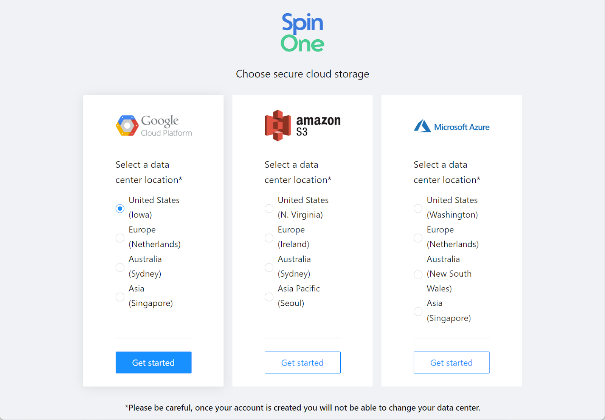Image resolution: width=605 pixels, height=420 pixels.
Task: Choose Australia (Sydney) in the Google Cloud card
Action: (x=120, y=267)
